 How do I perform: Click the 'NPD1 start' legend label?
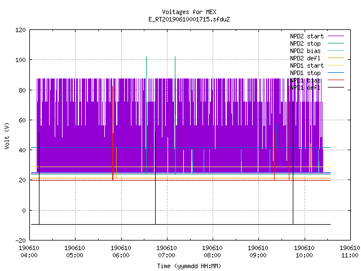click(307, 65)
